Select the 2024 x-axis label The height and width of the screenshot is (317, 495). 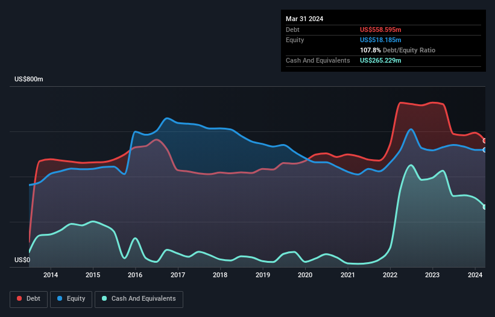coord(475,275)
